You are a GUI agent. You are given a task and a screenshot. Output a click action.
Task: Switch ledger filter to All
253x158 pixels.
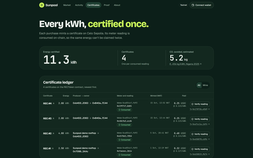pyautogui.click(x=199, y=85)
